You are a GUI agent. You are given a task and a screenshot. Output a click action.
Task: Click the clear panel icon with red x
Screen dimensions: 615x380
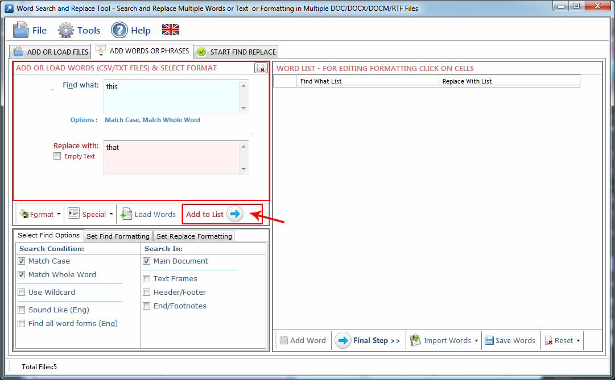coord(261,68)
